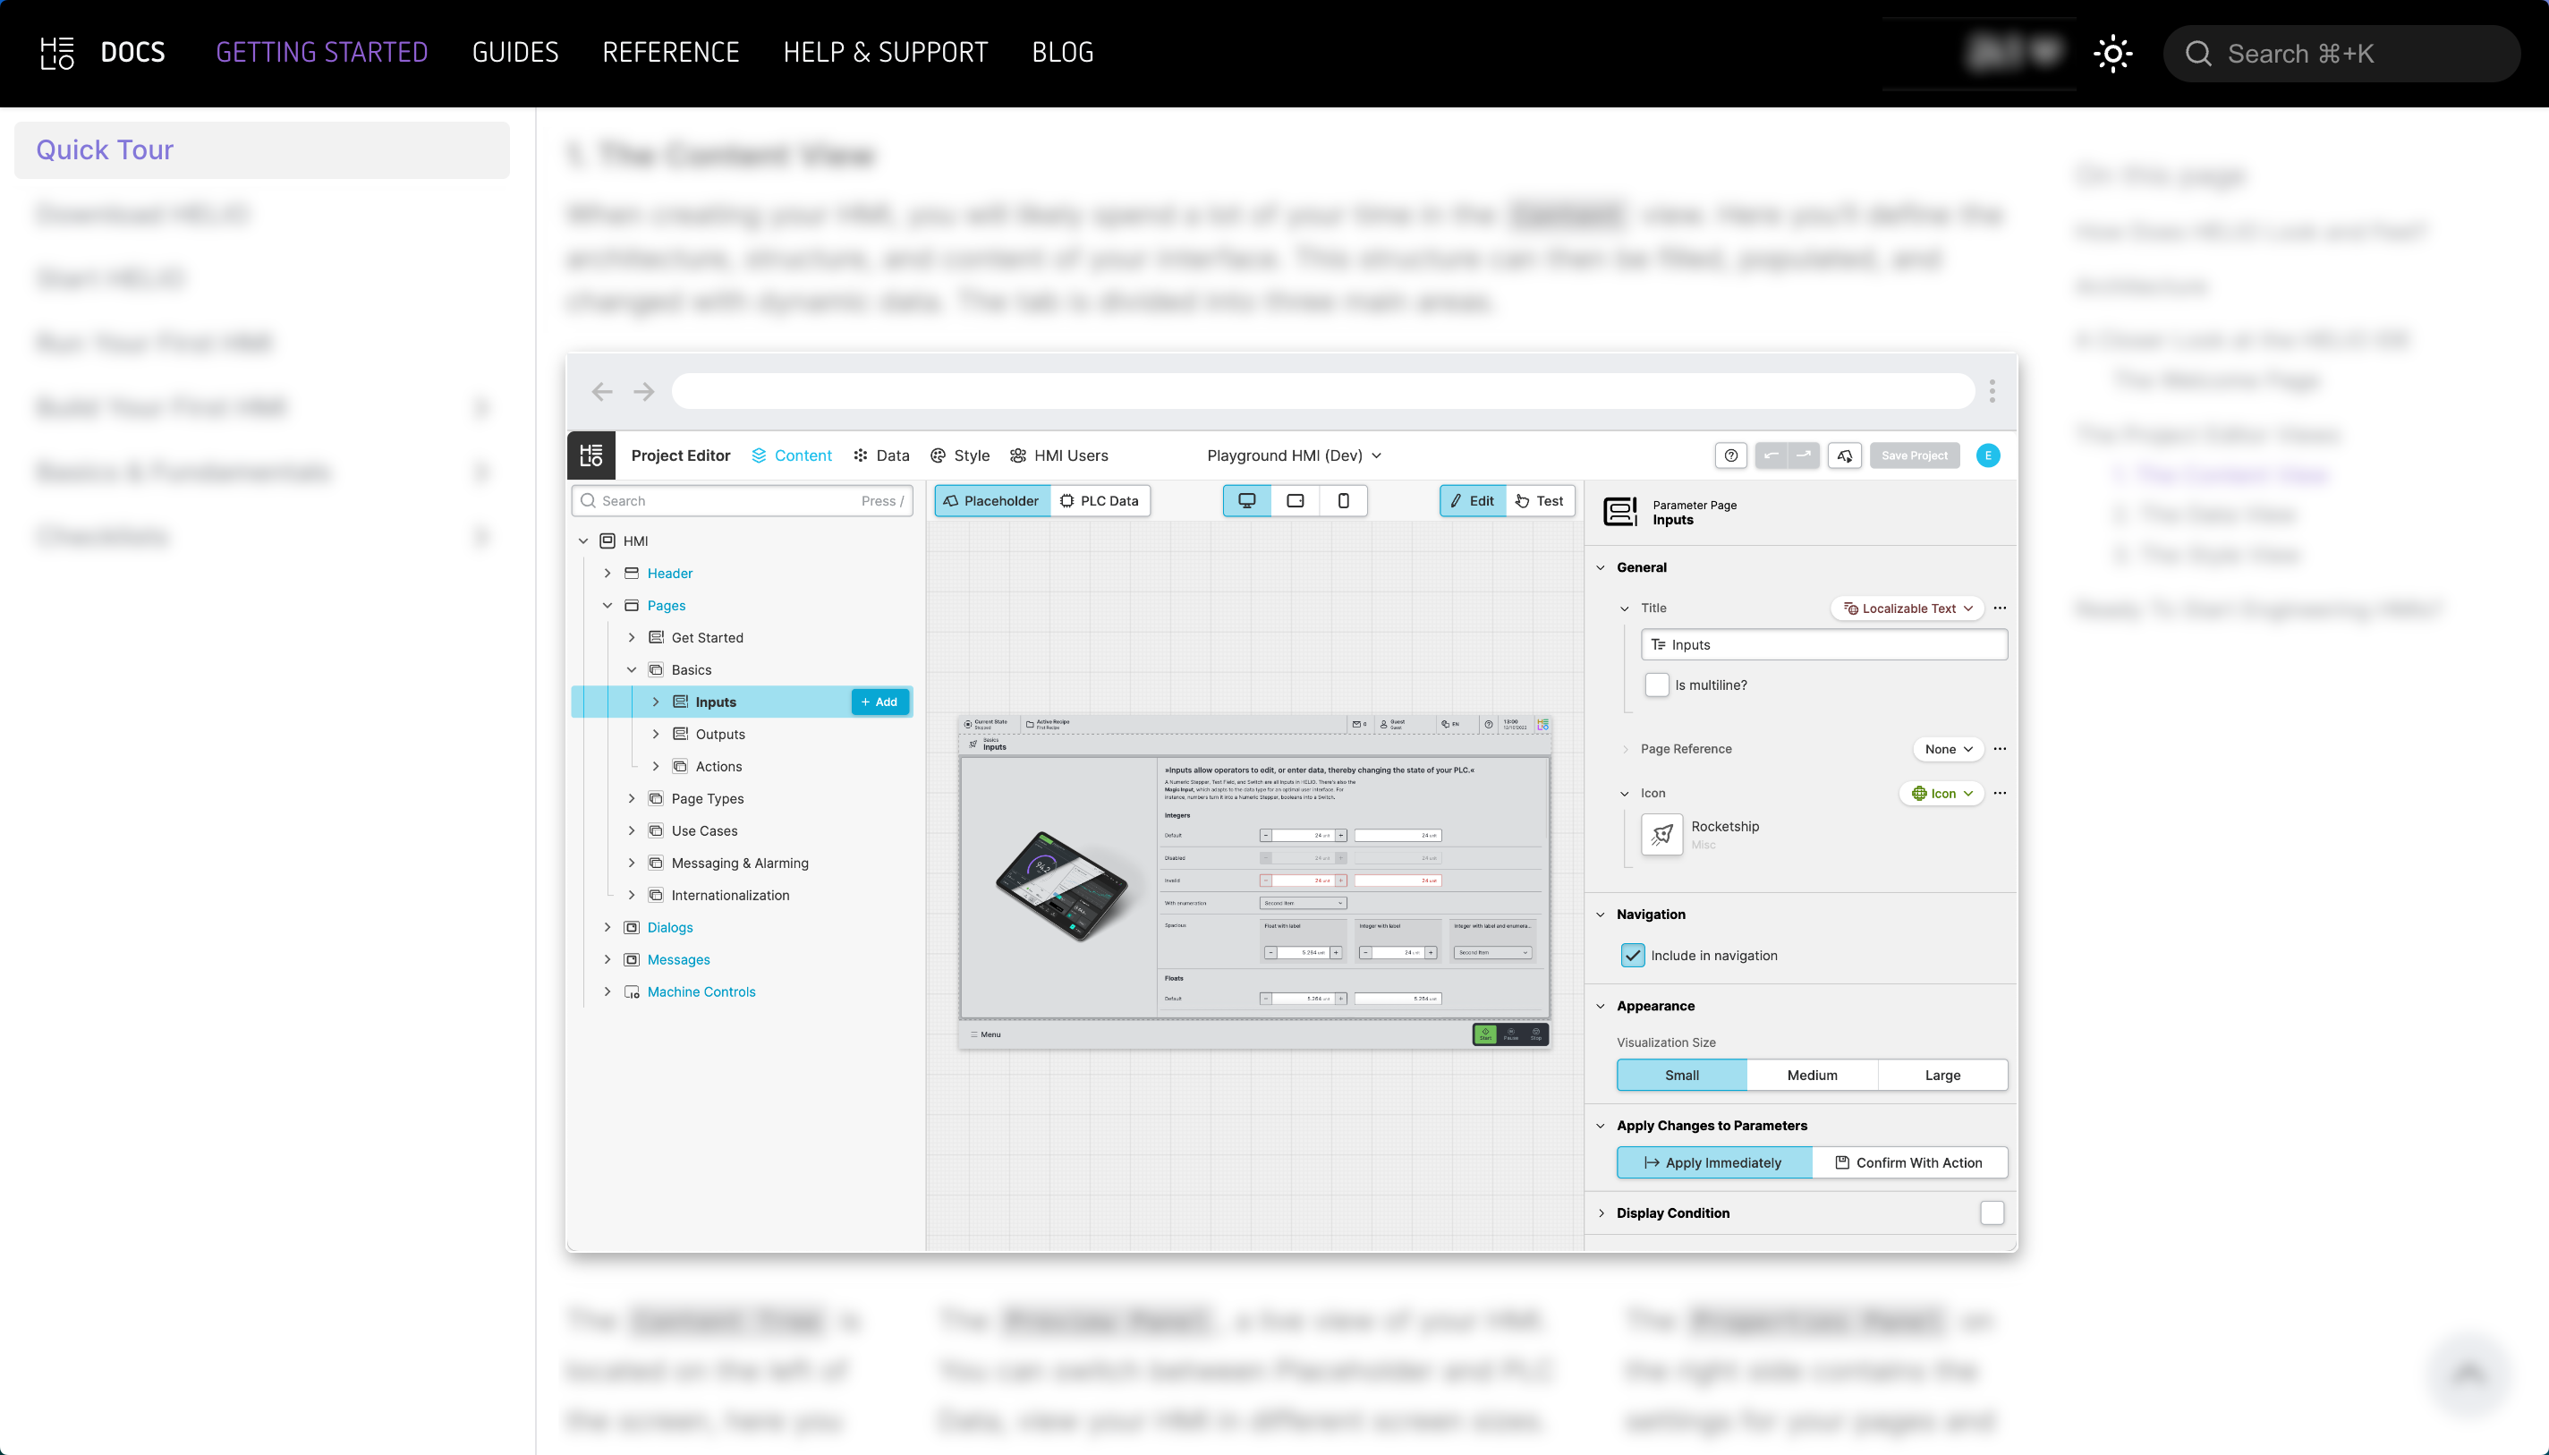Check the Is multiline checkbox
The width and height of the screenshot is (2549, 1455).
(x=1657, y=685)
